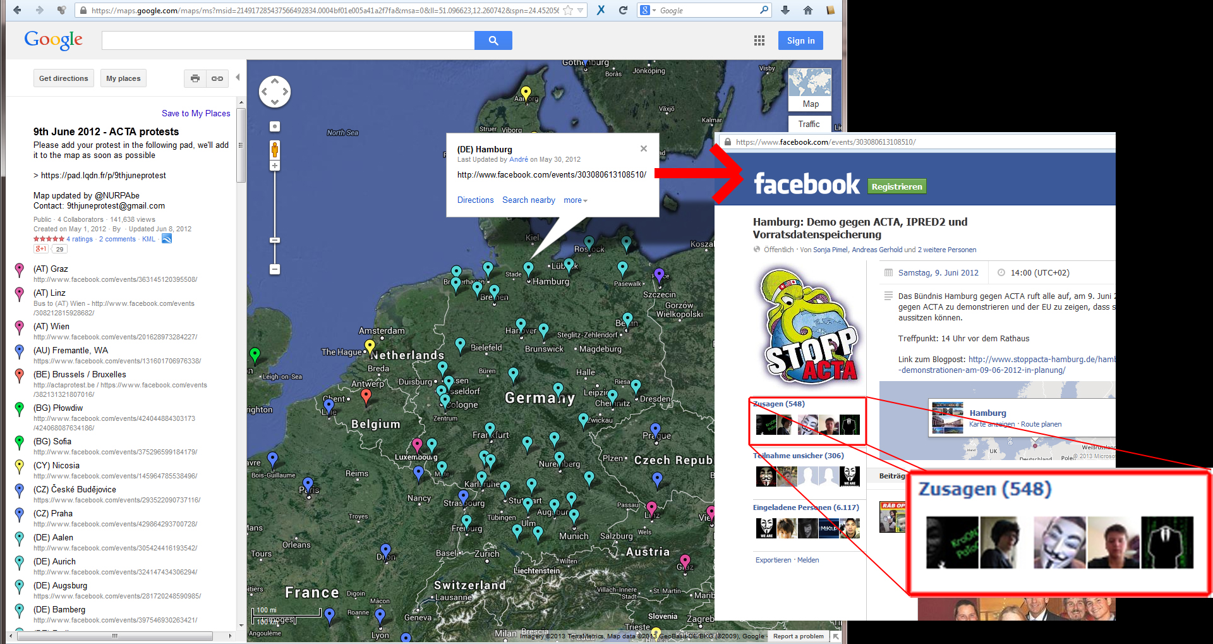1213x644 pixels.
Task: Zoom out with the map minus button
Action: point(275,269)
